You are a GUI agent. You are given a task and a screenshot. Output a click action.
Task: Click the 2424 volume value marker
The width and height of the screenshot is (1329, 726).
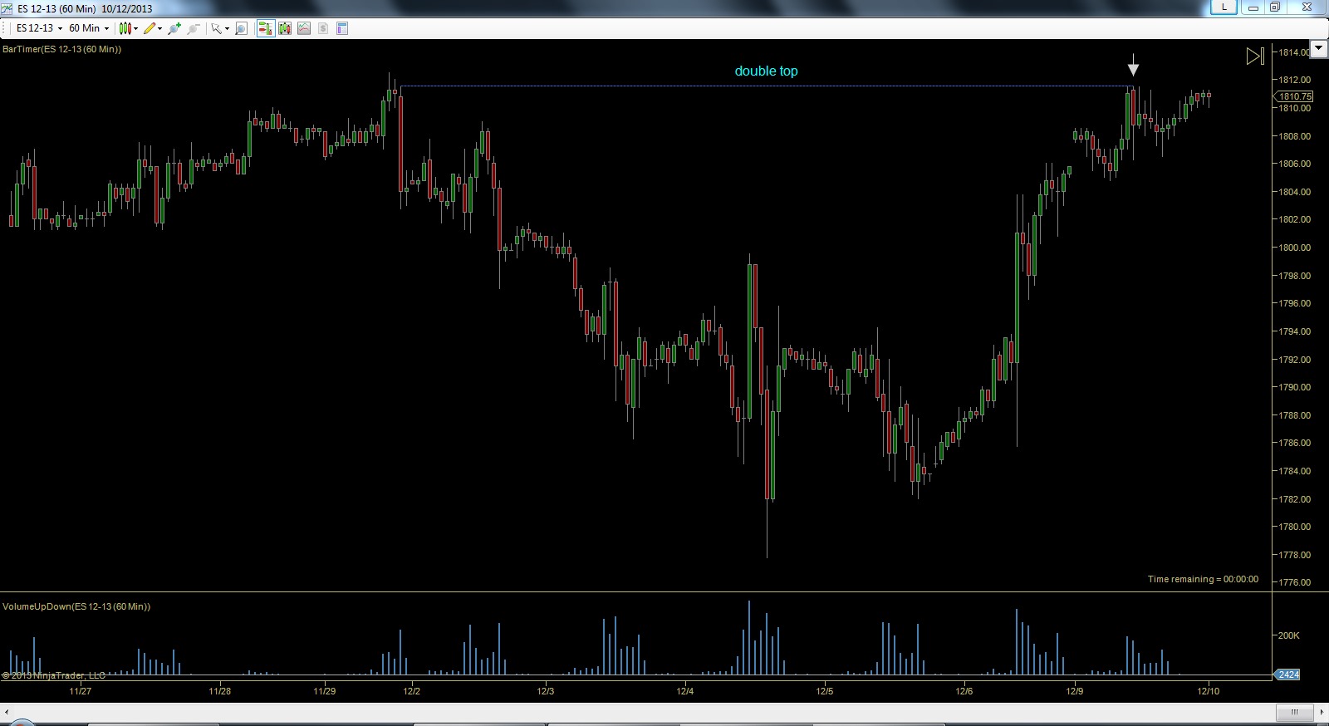(x=1287, y=674)
